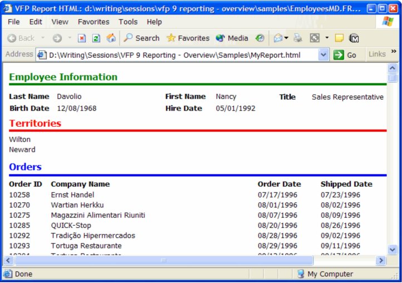Viewport: 402px width, 283px height.
Task: Click shipped date 07/23/1996
Action: point(340,195)
